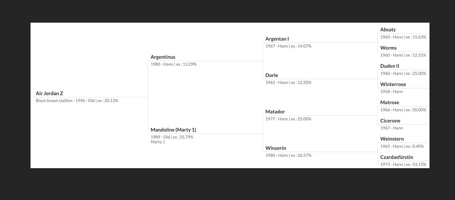The image size is (455, 200).
Task: Open the Winzerin pedigree entry
Action: tap(276, 148)
